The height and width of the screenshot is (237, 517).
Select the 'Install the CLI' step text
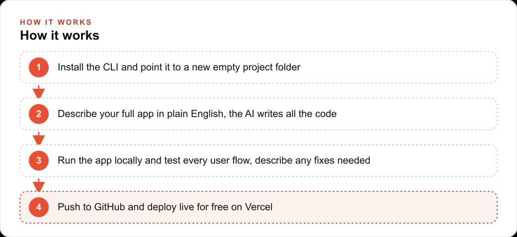[x=179, y=67]
